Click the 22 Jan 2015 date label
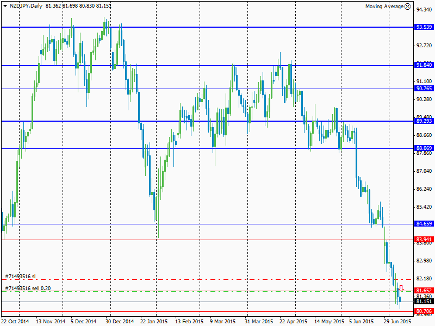The image size is (435, 326). click(154, 322)
